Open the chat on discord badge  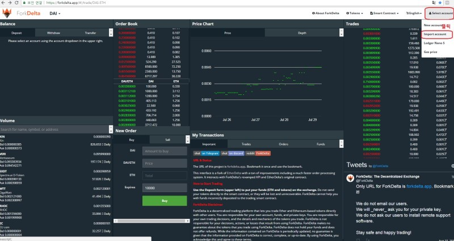[233, 153]
